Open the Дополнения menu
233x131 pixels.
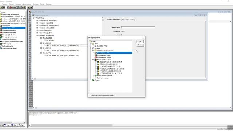point(27,4)
